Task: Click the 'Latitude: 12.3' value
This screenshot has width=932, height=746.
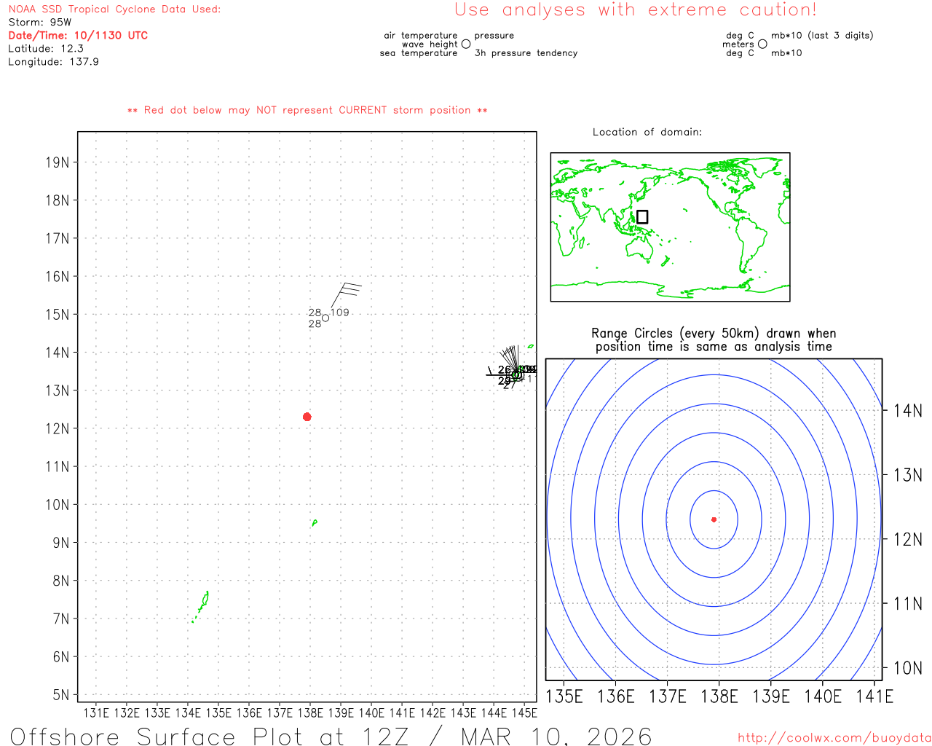Action: [x=46, y=49]
